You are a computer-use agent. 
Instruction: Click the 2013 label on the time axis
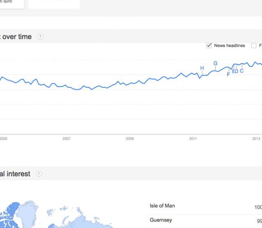(256, 139)
